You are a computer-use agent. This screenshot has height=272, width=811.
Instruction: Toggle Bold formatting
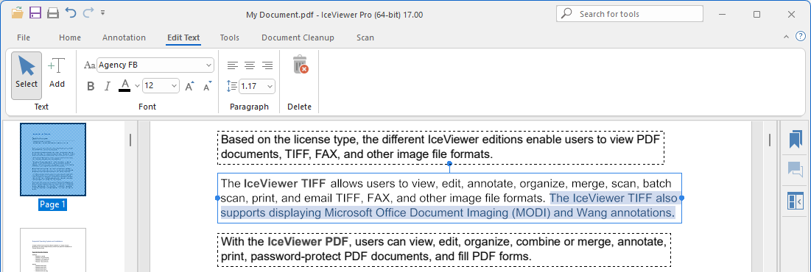click(x=91, y=86)
